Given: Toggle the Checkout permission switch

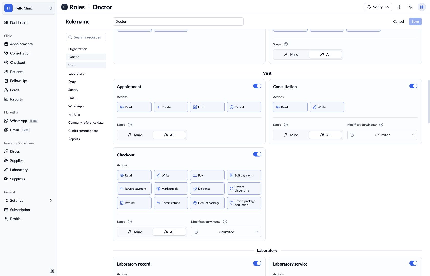Looking at the screenshot, I should pyautogui.click(x=257, y=154).
